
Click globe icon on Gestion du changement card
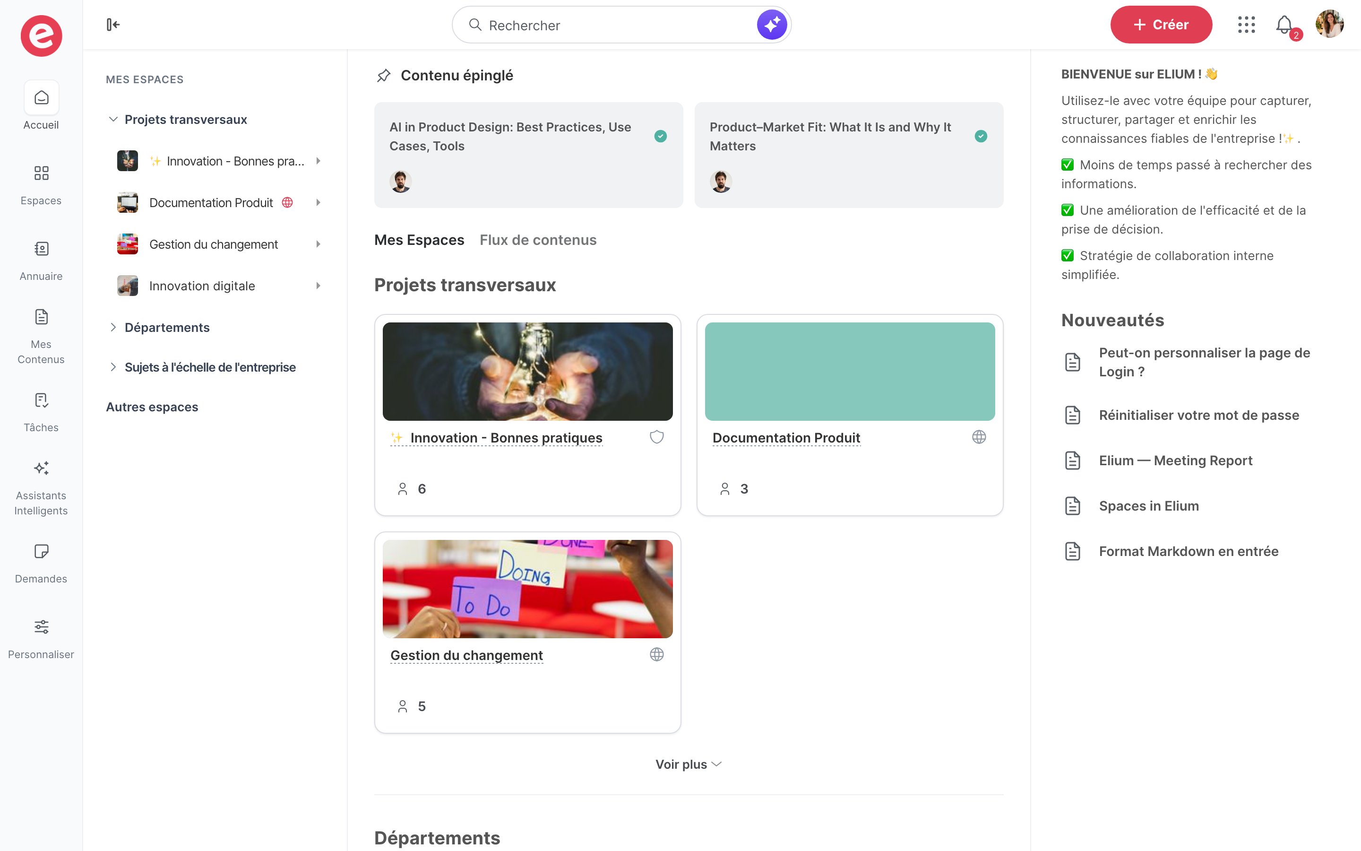coord(656,655)
